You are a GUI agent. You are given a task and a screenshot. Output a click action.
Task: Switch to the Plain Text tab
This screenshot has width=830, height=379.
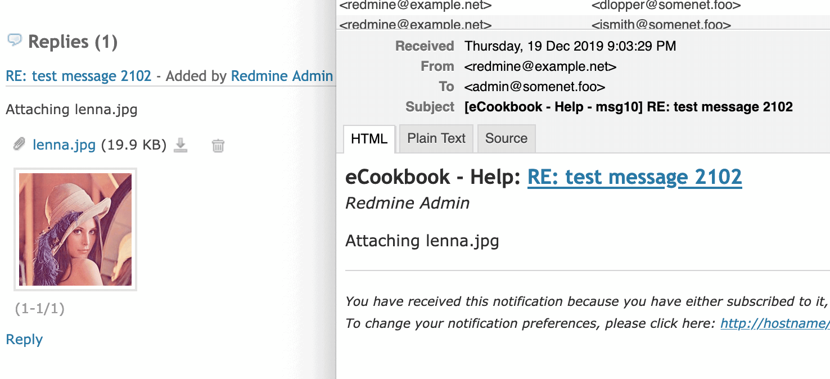pyautogui.click(x=436, y=139)
